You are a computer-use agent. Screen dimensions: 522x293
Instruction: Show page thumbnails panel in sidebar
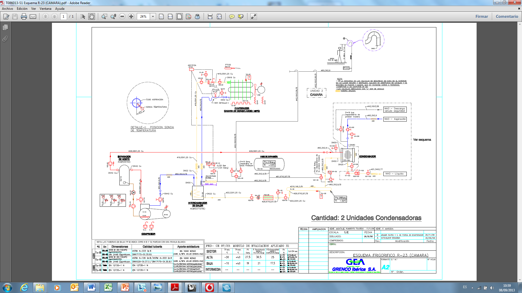pyautogui.click(x=5, y=27)
